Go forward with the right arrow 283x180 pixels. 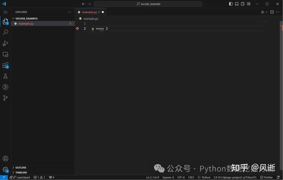click(x=89, y=4)
